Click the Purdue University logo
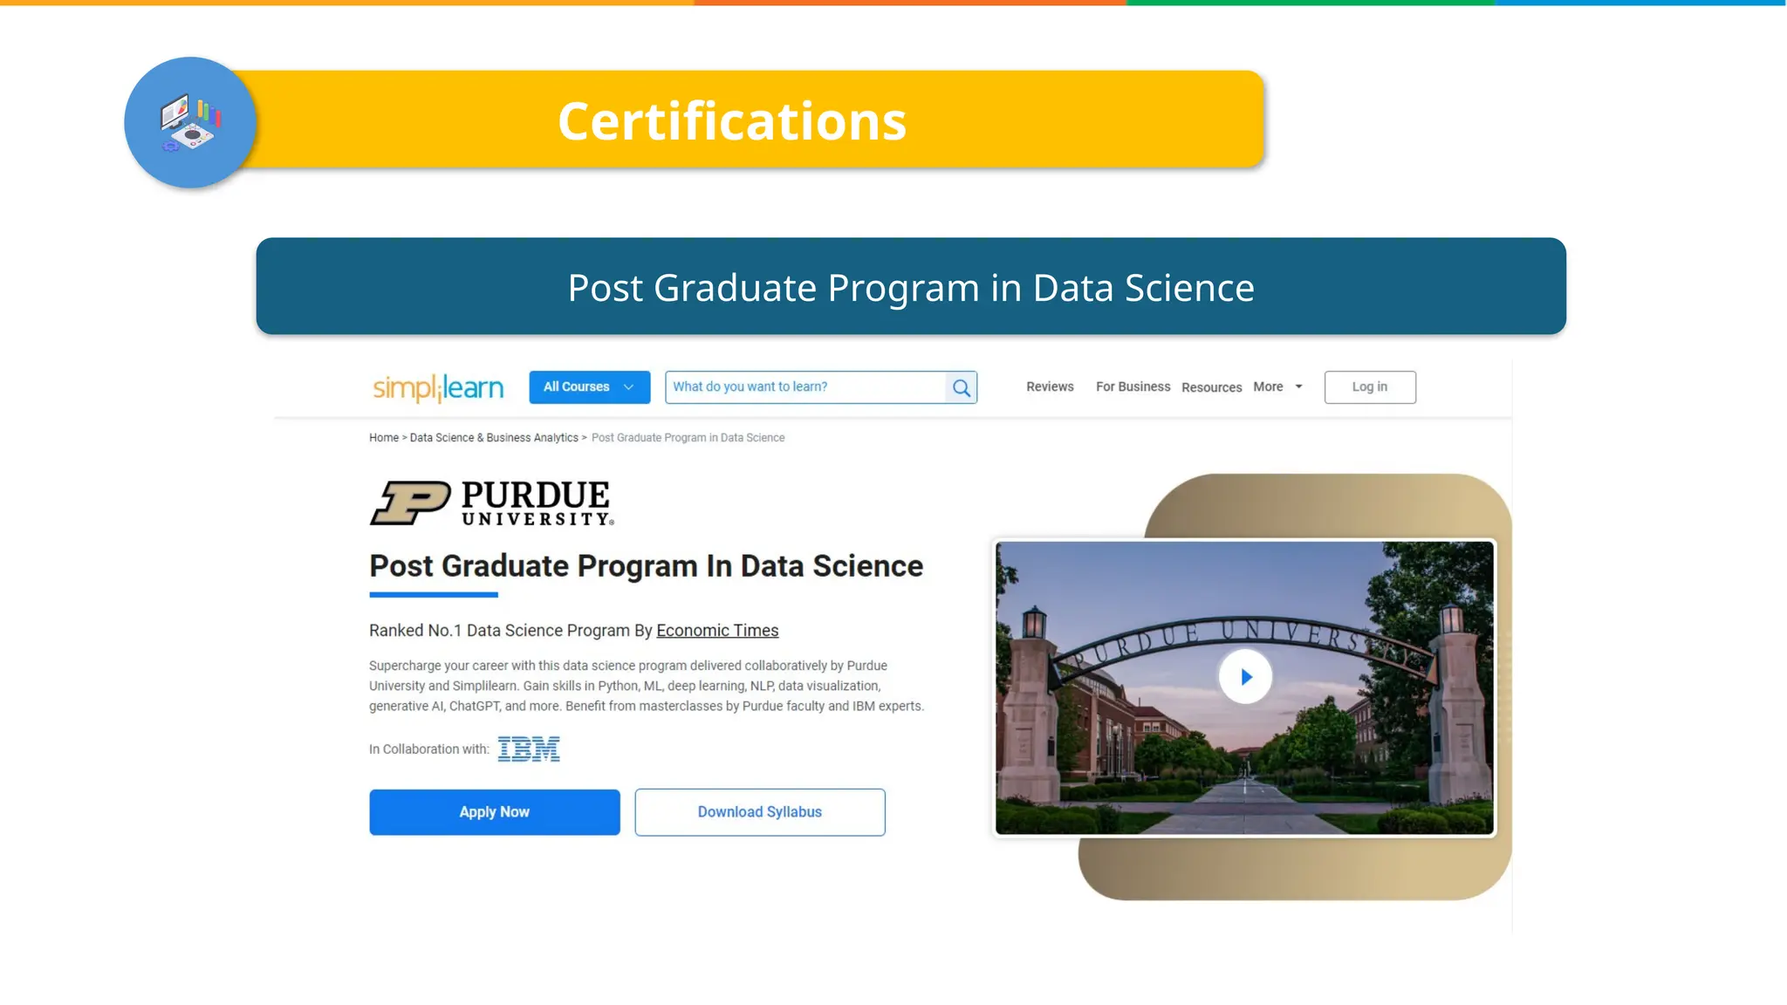1787x1005 pixels. [492, 502]
